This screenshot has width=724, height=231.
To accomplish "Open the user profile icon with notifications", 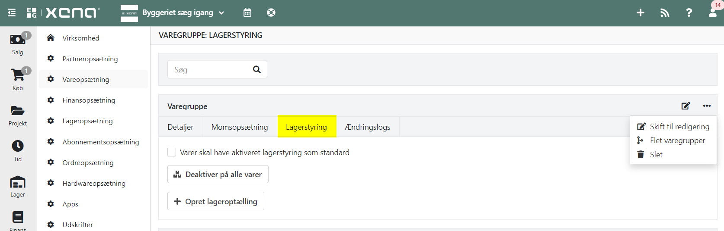I will pyautogui.click(x=713, y=12).
